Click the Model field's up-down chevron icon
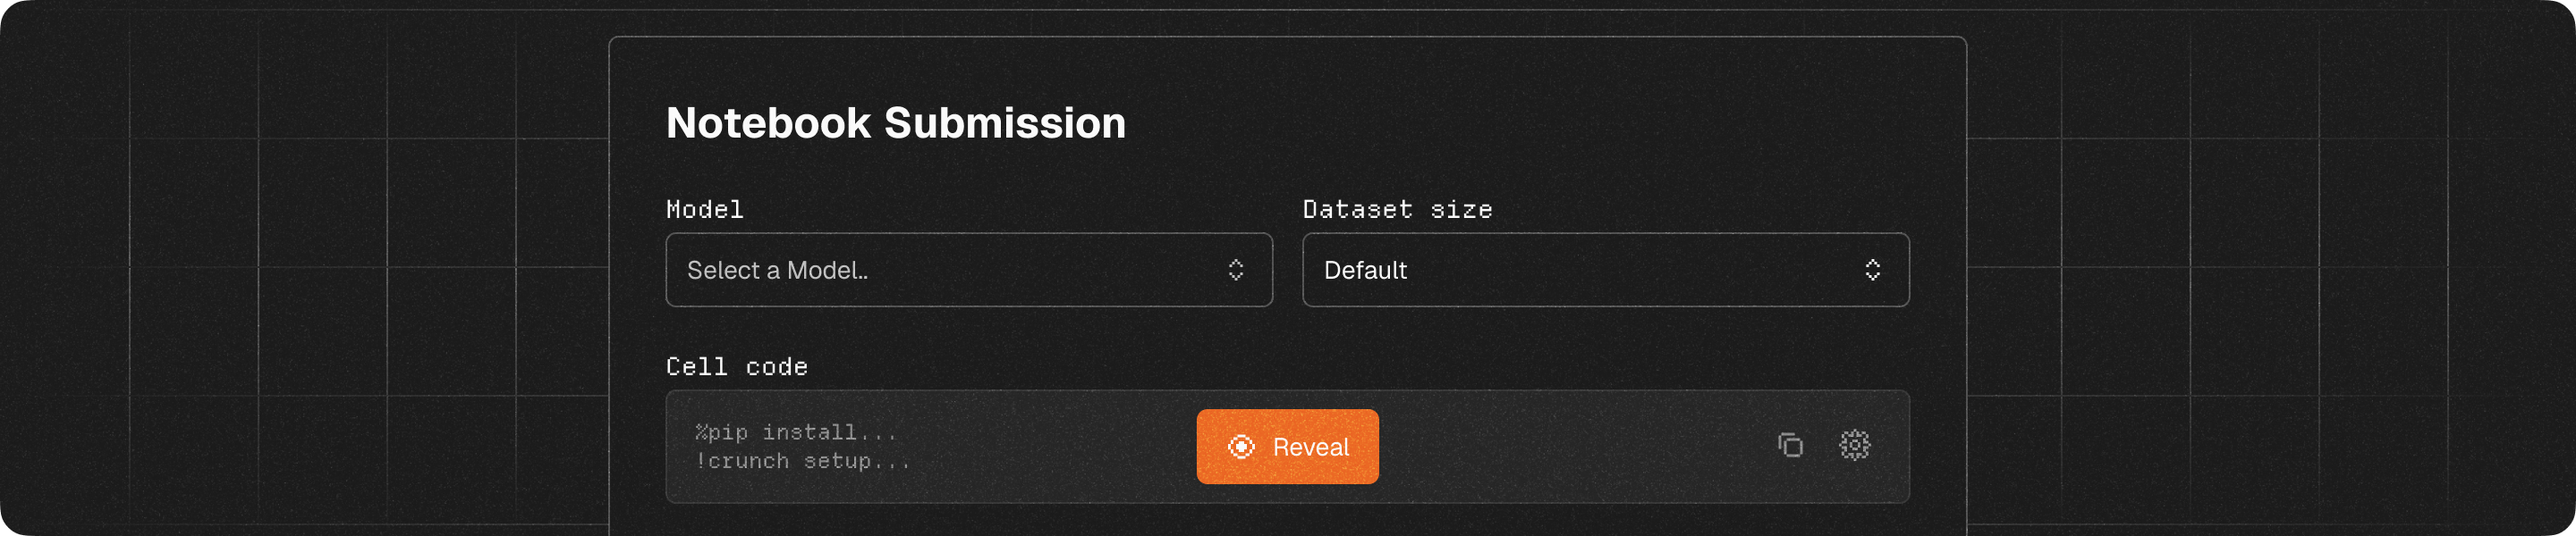Viewport: 2576px width, 536px height. pos(1236,271)
